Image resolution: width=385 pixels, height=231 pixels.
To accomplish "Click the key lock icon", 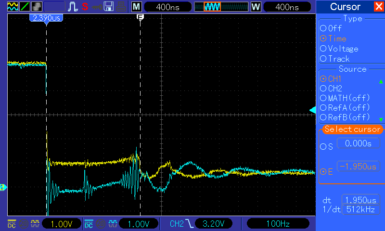I will tap(97, 7).
